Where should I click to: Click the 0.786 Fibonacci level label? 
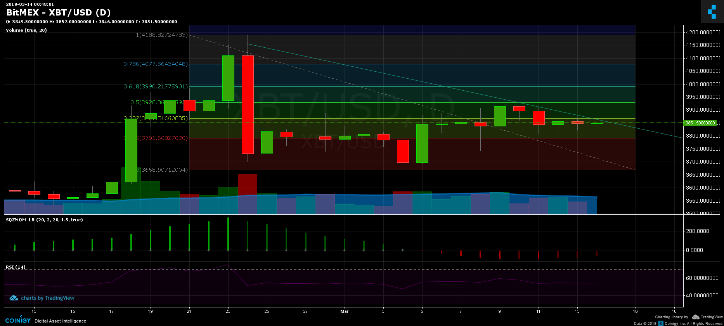(x=155, y=64)
